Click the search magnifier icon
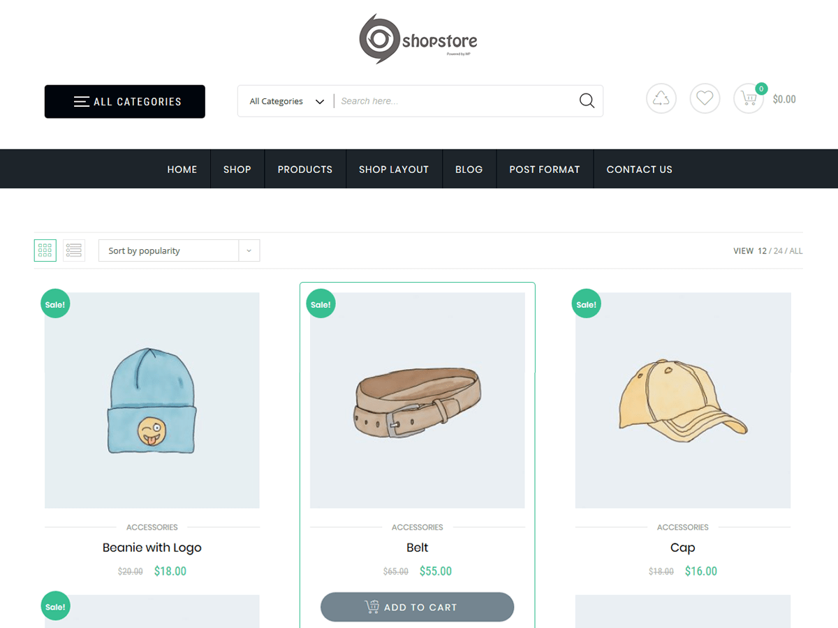 coord(586,100)
